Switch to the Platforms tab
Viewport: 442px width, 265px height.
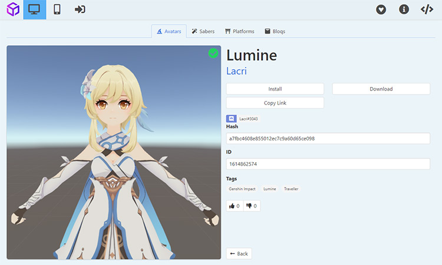pos(240,31)
